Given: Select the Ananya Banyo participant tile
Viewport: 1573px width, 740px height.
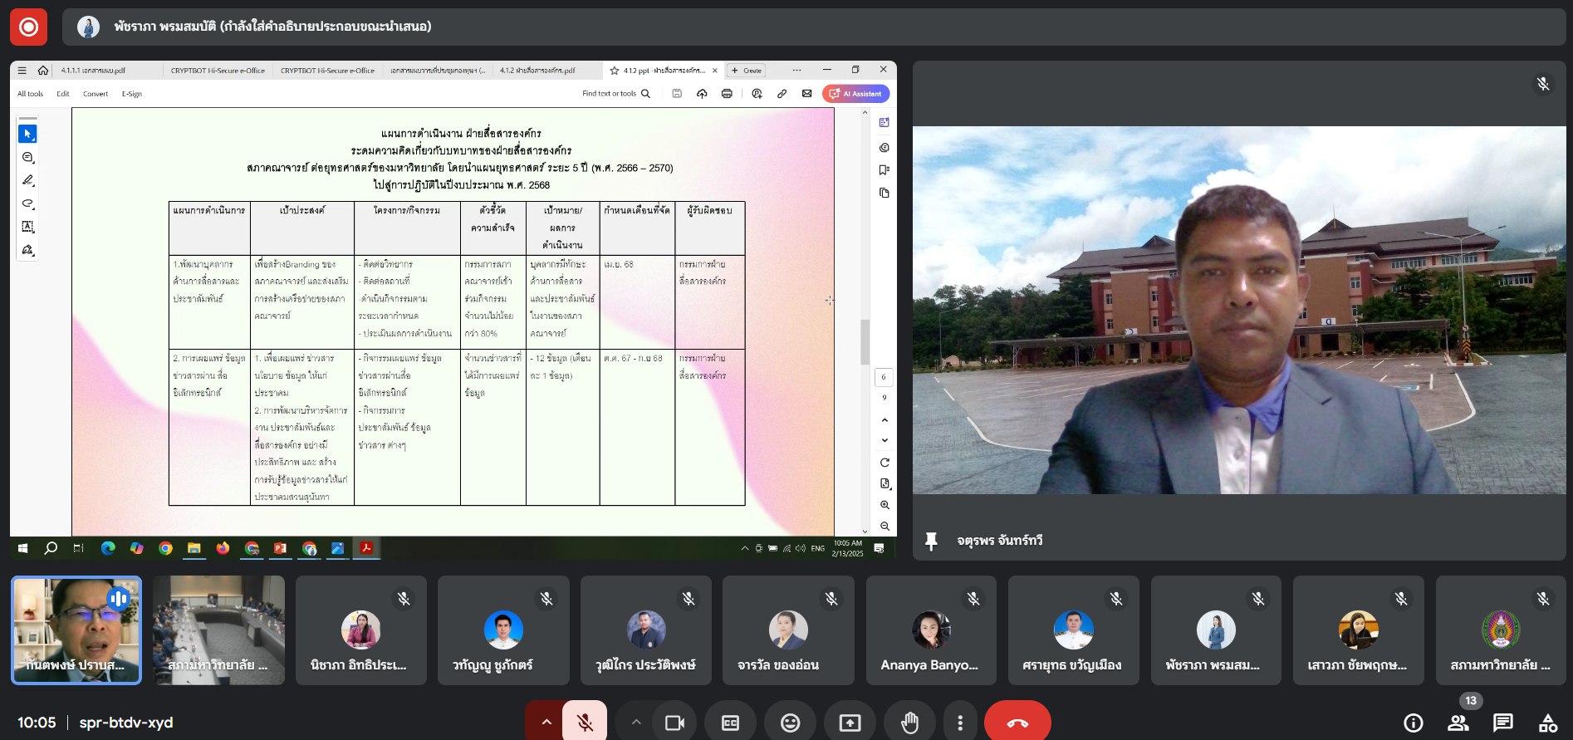Looking at the screenshot, I should coord(930,630).
